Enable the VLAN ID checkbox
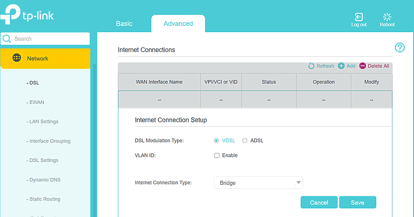The height and width of the screenshot is (217, 414). [x=217, y=156]
